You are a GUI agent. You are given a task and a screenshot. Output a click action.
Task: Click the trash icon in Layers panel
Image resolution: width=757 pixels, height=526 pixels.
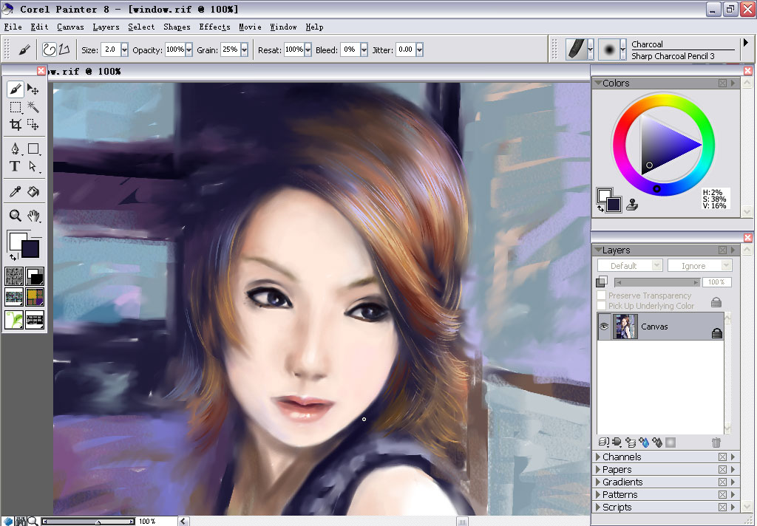[x=716, y=442]
